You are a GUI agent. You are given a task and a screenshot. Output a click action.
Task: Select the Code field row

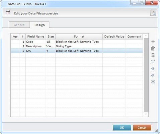77,42
